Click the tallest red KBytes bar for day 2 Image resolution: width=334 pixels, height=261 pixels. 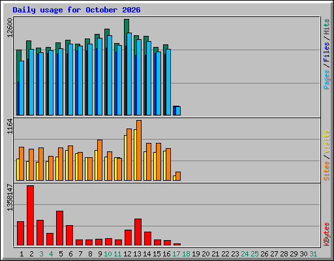pos(31,215)
